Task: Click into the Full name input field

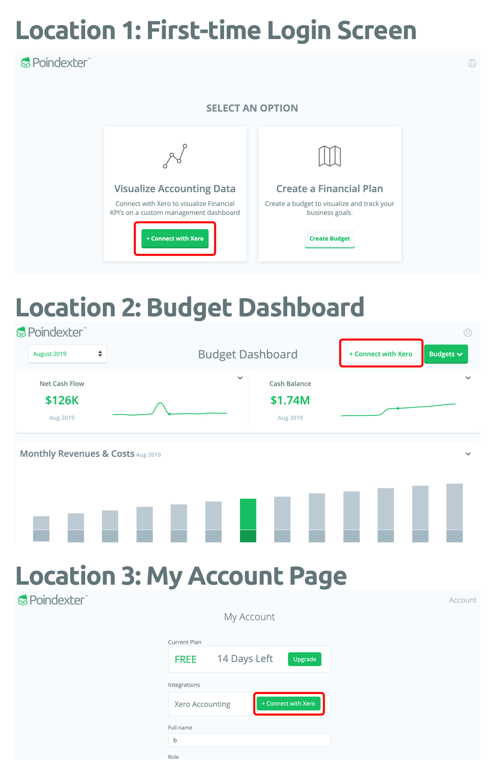Action: tap(249, 740)
